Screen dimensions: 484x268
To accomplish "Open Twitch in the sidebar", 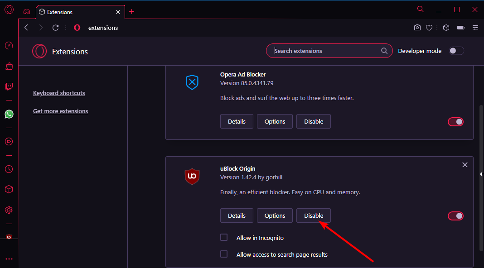I will [9, 86].
